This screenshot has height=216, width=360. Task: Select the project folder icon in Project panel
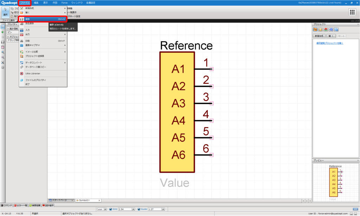[315, 30]
